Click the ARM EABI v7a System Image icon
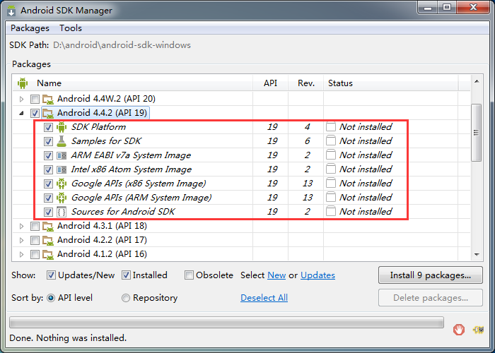Screen dimensions: 495x353 coord(62,155)
